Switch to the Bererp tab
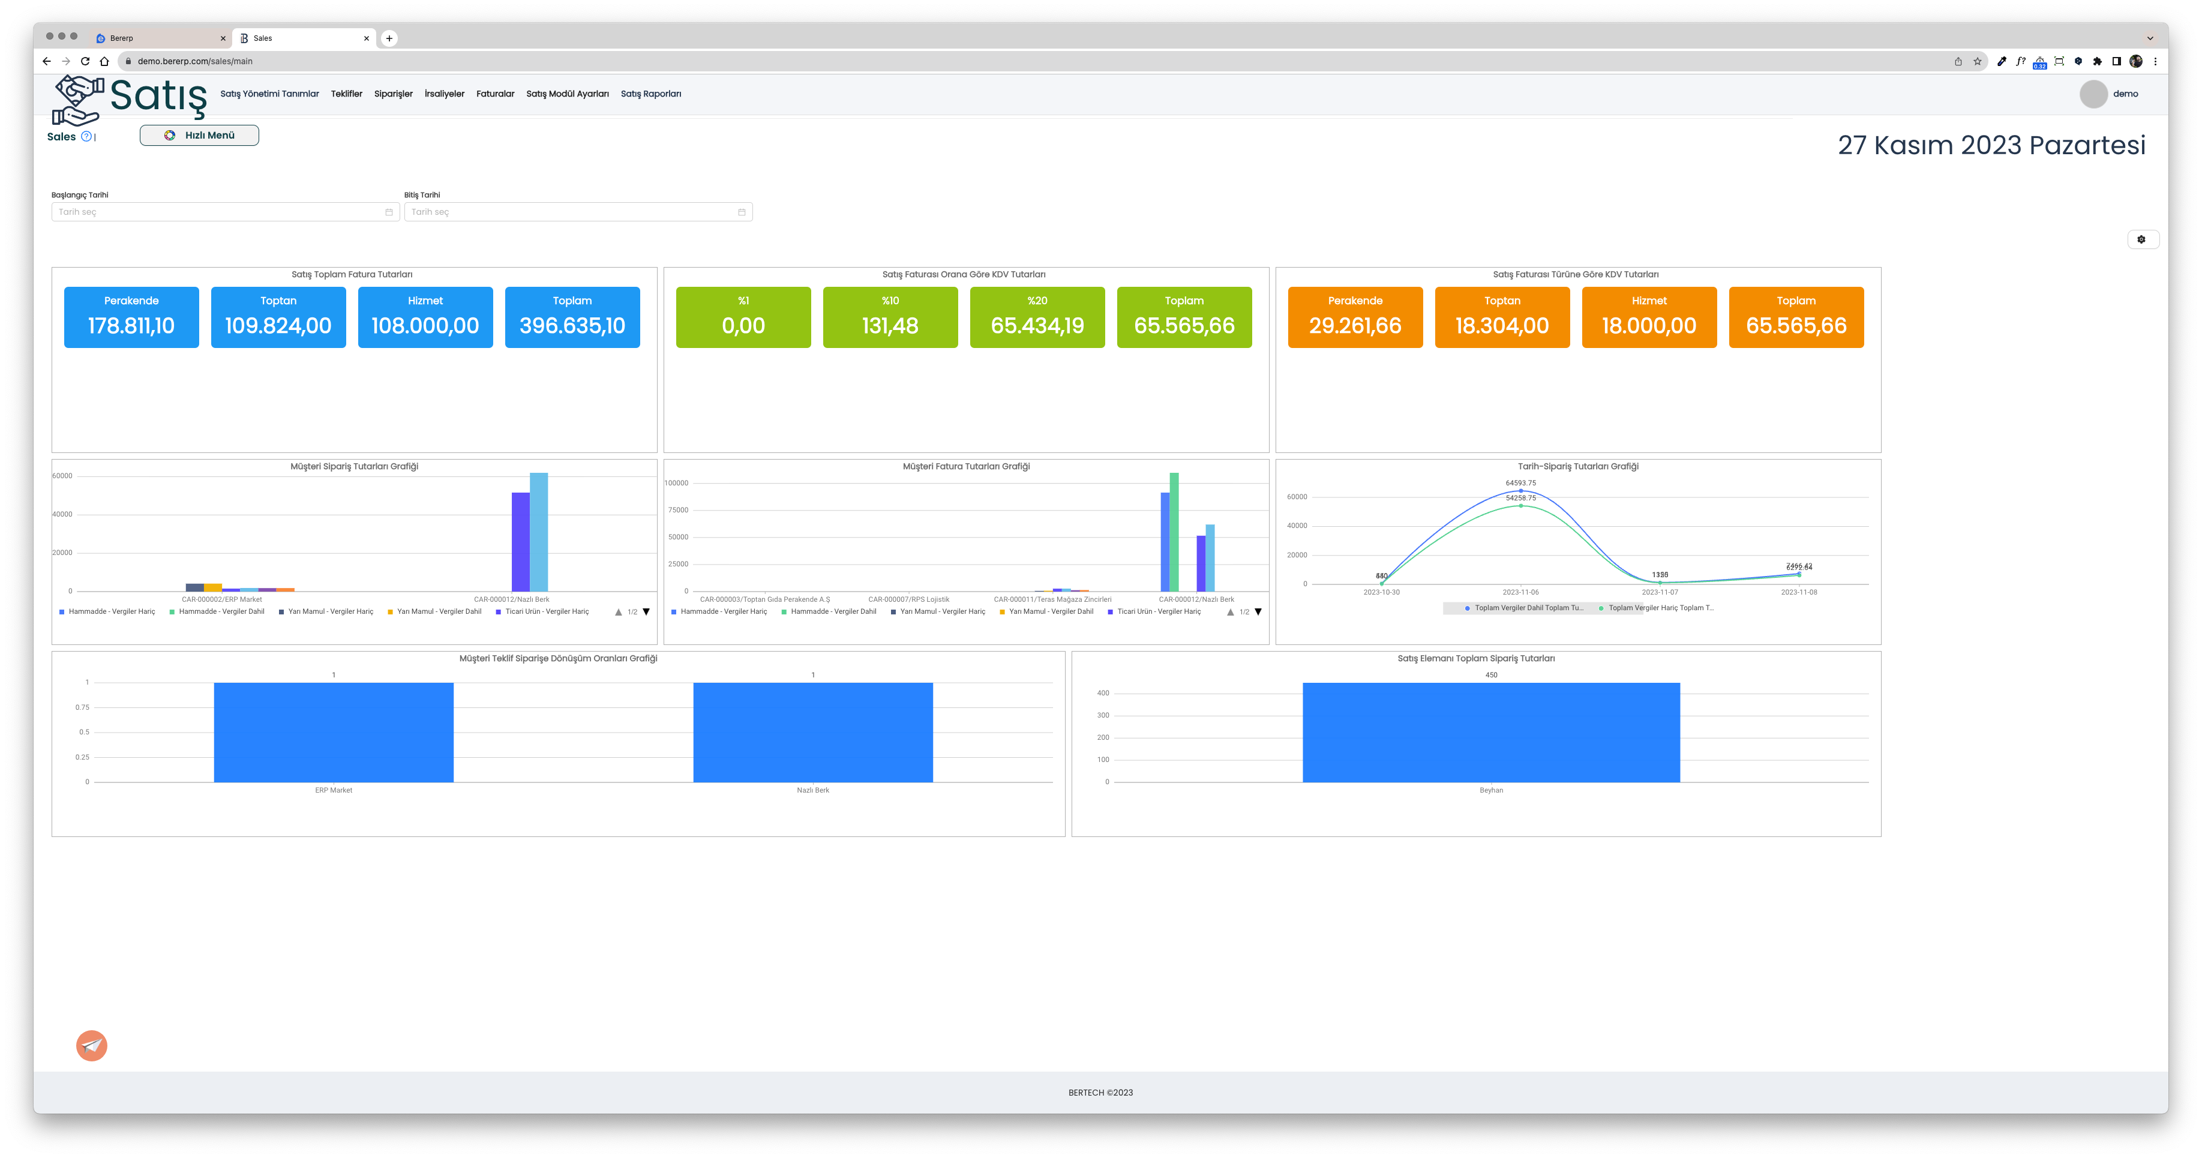The height and width of the screenshot is (1158, 2202). (x=160, y=38)
